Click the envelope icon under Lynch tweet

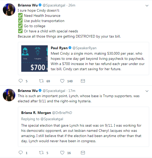pos(83,153)
